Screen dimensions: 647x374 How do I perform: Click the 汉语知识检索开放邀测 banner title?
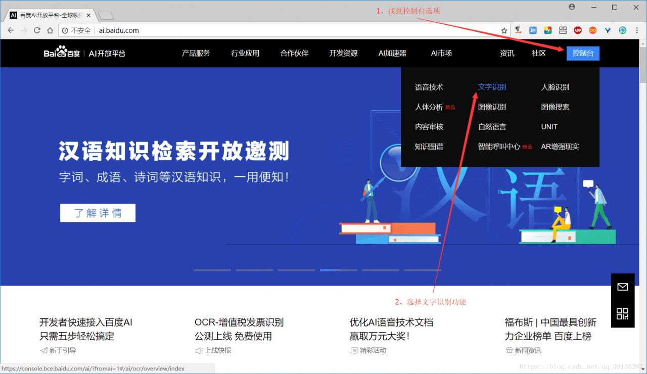pyautogui.click(x=173, y=151)
